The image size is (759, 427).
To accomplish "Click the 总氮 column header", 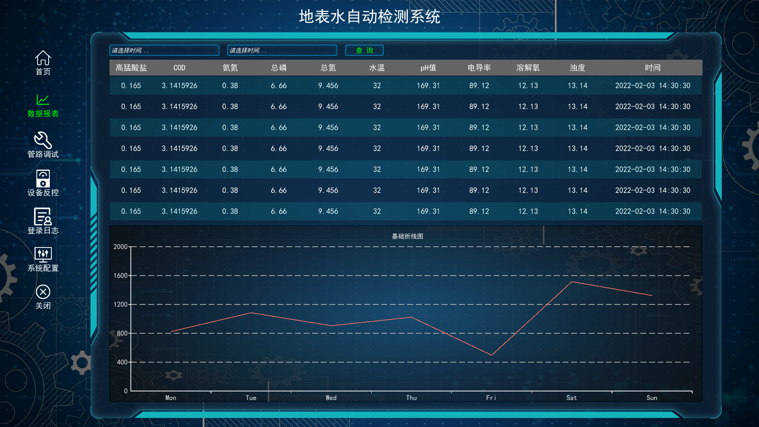I will [x=328, y=68].
